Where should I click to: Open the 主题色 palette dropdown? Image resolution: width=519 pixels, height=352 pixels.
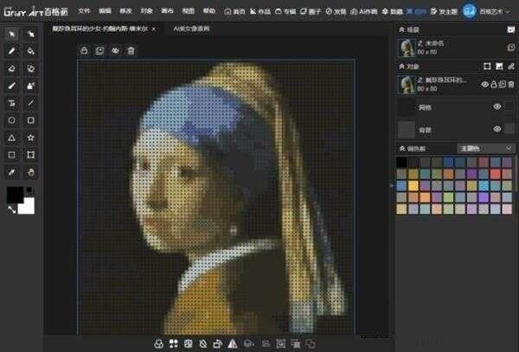[486, 148]
